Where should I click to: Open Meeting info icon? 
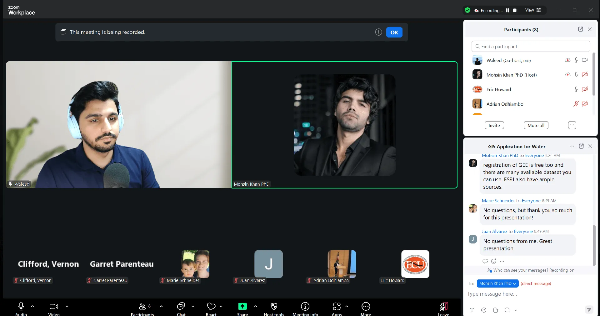tap(305, 307)
